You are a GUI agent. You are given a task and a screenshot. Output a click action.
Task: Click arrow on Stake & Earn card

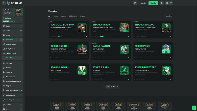tap(128, 79)
